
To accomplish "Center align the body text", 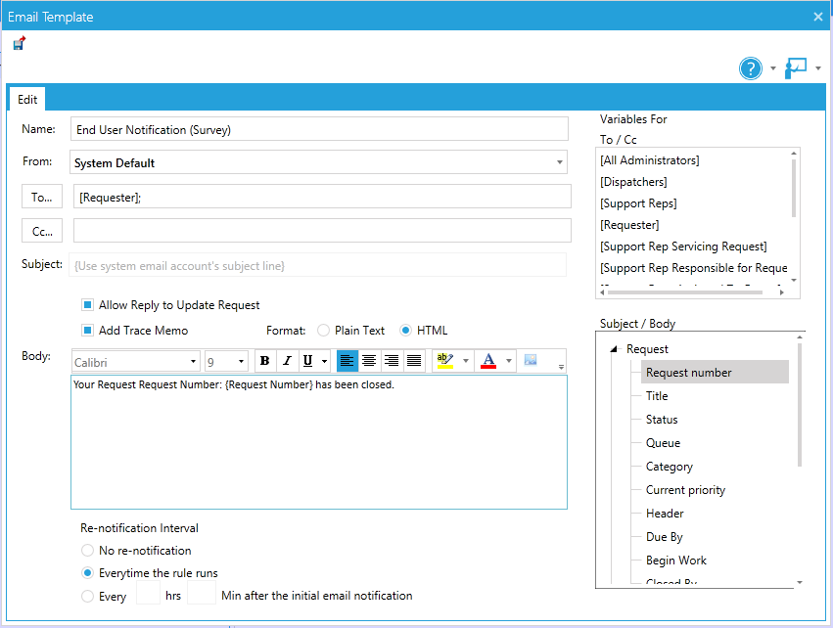I will (x=369, y=361).
